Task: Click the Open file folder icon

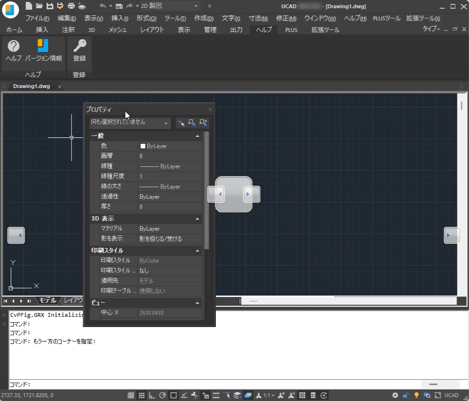Action: (39, 6)
